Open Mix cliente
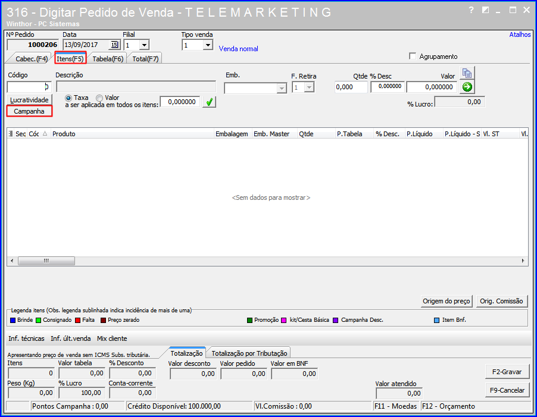 (x=112, y=338)
